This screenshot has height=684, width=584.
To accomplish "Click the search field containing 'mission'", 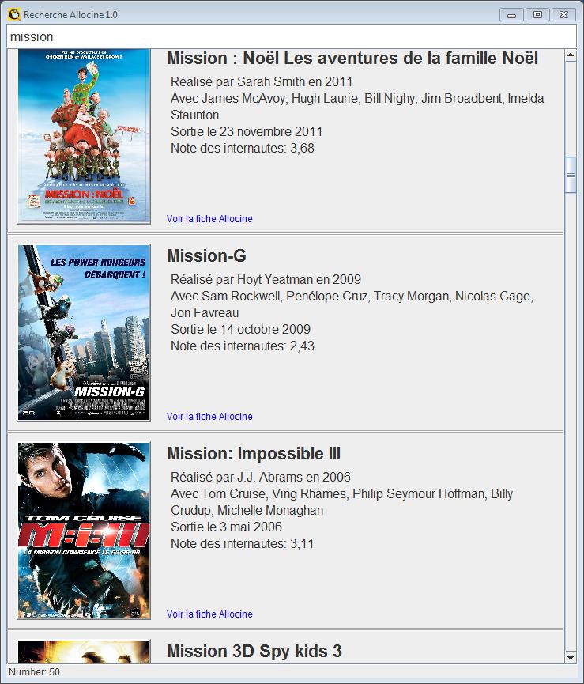I will [292, 36].
